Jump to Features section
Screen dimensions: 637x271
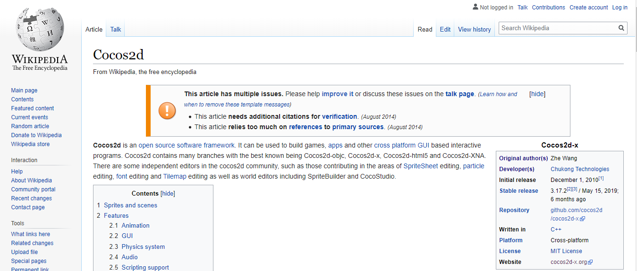tap(116, 215)
